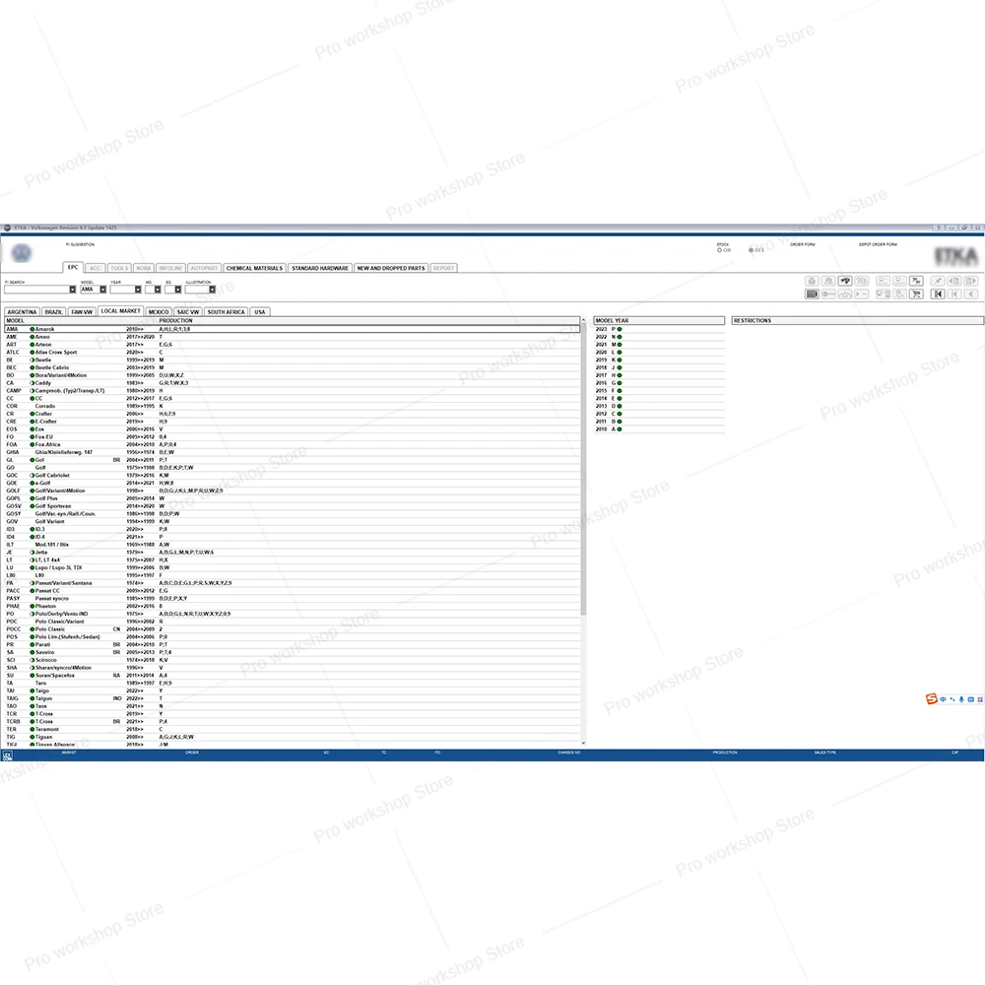985x985 pixels.
Task: Click the previous page icon with left arrow
Action: [954, 281]
